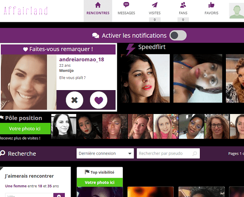
Task: Switch to the FAVORIS tab label
Action: click(211, 13)
